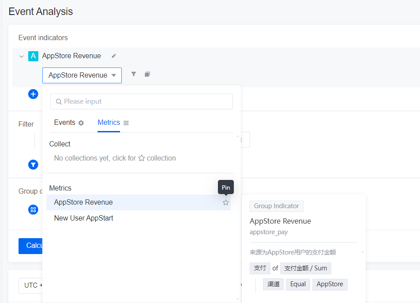
Task: Click the pencil icon to rename AppStore Revenue
Action: pos(113,56)
